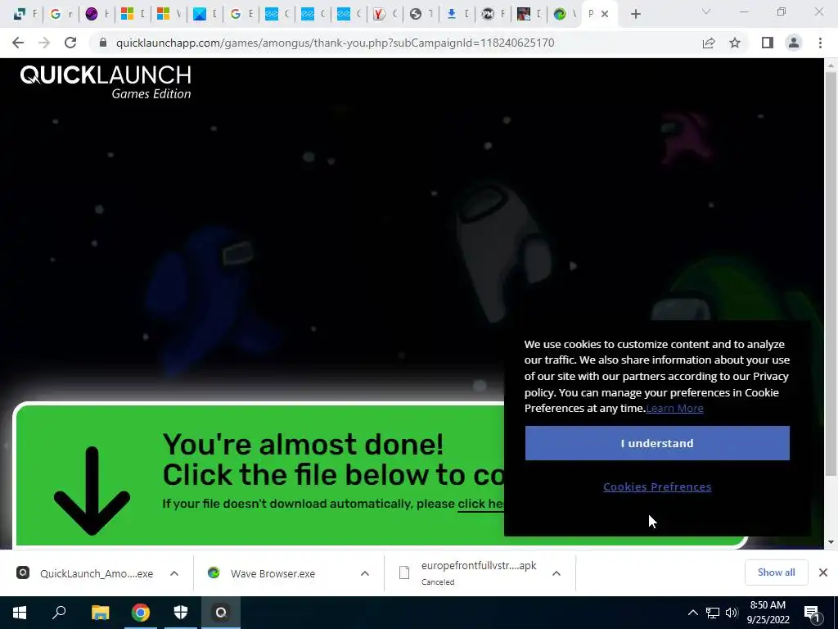Screen dimensions: 838x629
Task: Open the taskbar clock and date
Action: pos(768,613)
